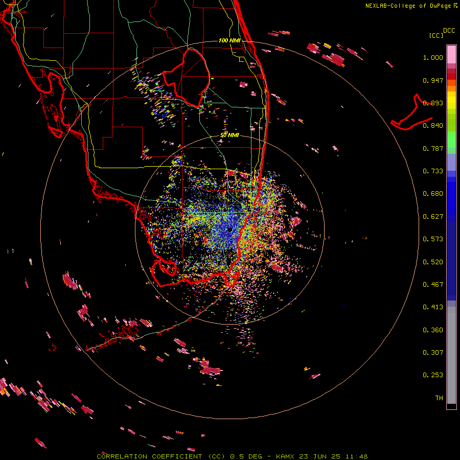The width and height of the screenshot is (460, 460).
Task: Select the 0.787 color scale value
Action: click(x=433, y=148)
